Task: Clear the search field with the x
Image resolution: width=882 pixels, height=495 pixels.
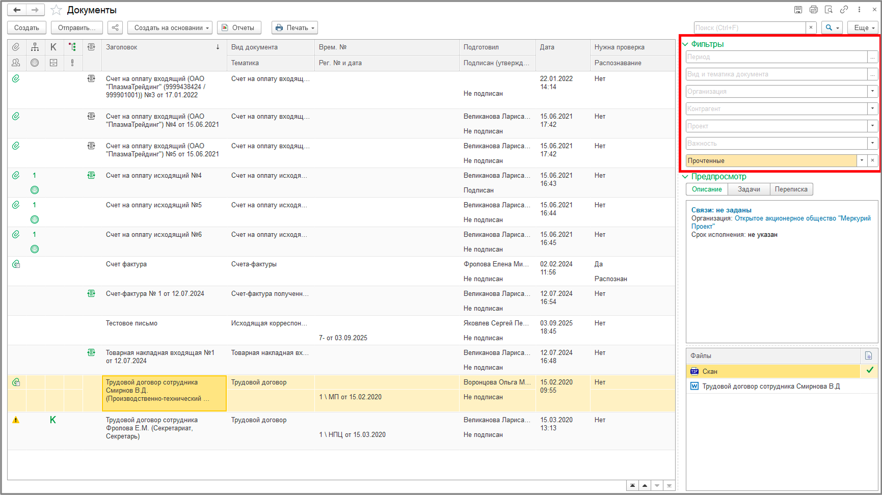Action: point(811,28)
